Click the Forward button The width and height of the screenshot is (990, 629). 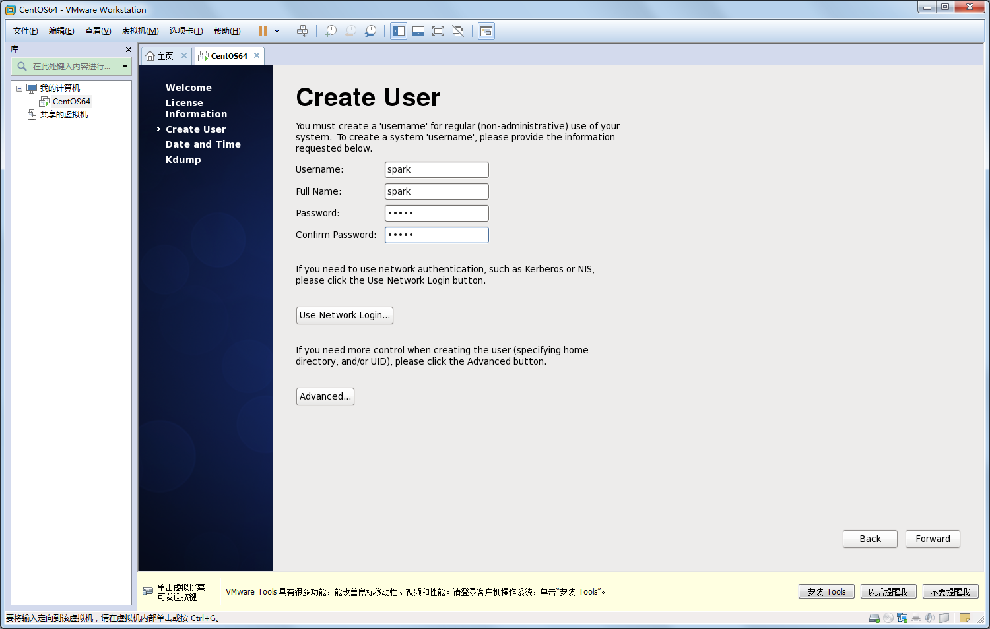click(x=933, y=539)
